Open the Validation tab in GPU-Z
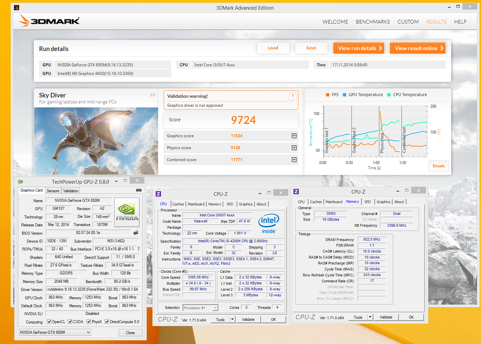This screenshot has height=344, width=481. pos(71,191)
